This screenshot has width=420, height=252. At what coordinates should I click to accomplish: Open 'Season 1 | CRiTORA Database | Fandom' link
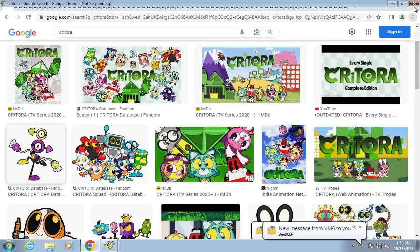click(x=118, y=115)
